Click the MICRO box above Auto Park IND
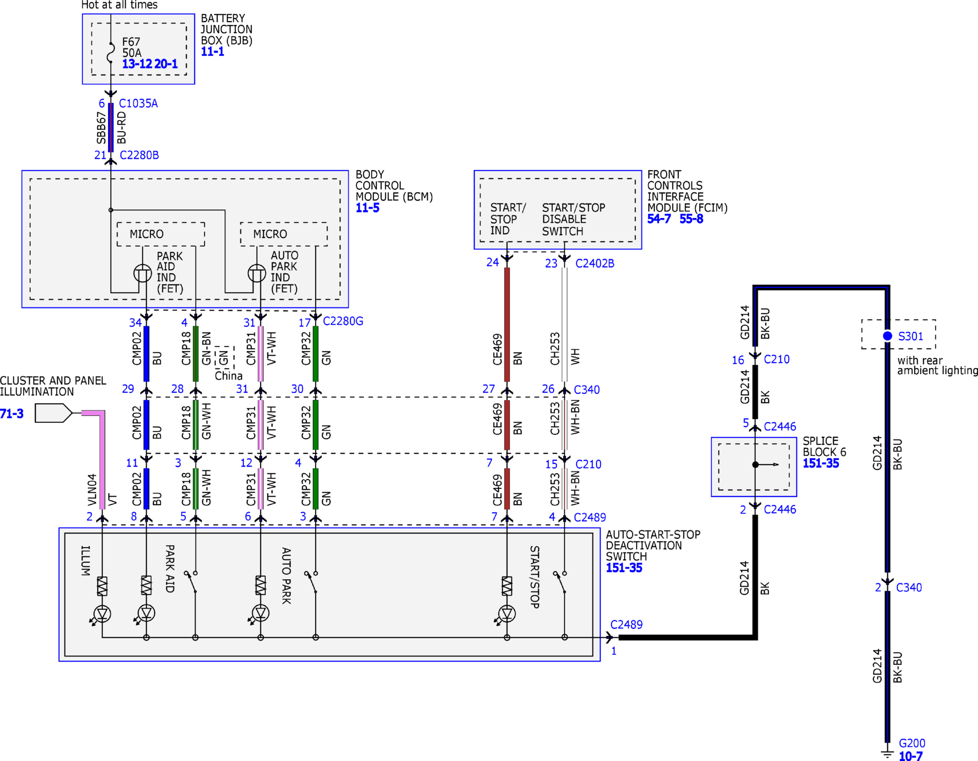This screenshot has width=978, height=761. tap(284, 234)
